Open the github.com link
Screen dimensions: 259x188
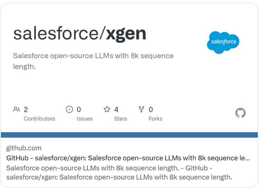pos(23,148)
